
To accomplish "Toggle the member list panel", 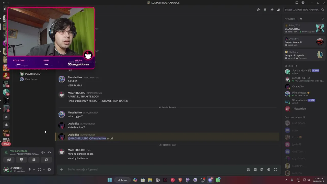I will [278, 10].
